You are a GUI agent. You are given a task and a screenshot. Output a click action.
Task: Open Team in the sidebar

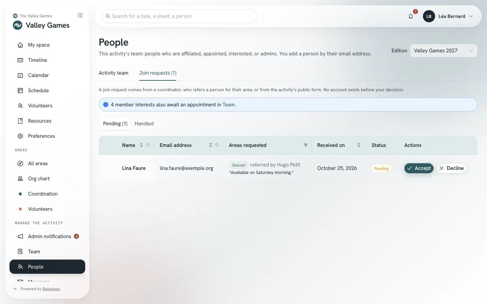(47, 252)
